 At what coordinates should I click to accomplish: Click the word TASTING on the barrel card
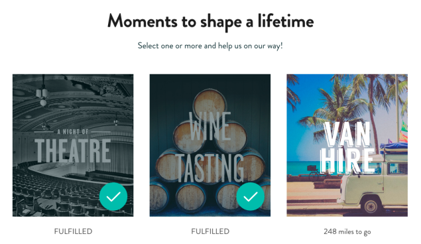(x=210, y=168)
